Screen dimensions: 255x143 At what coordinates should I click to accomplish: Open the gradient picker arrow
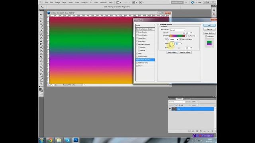[x=186, y=36]
